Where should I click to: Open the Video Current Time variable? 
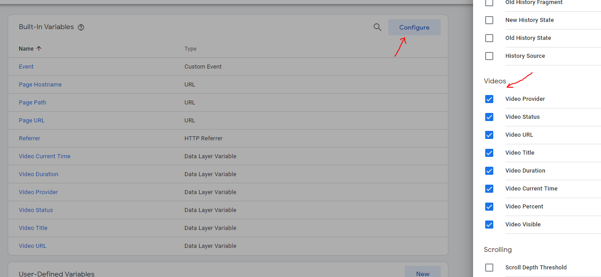[x=44, y=156]
